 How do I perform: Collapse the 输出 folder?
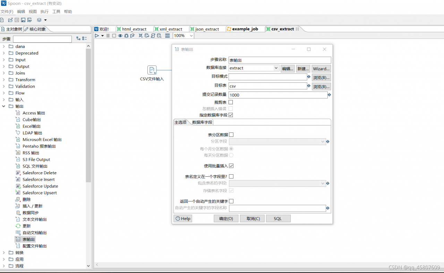pos(4,106)
